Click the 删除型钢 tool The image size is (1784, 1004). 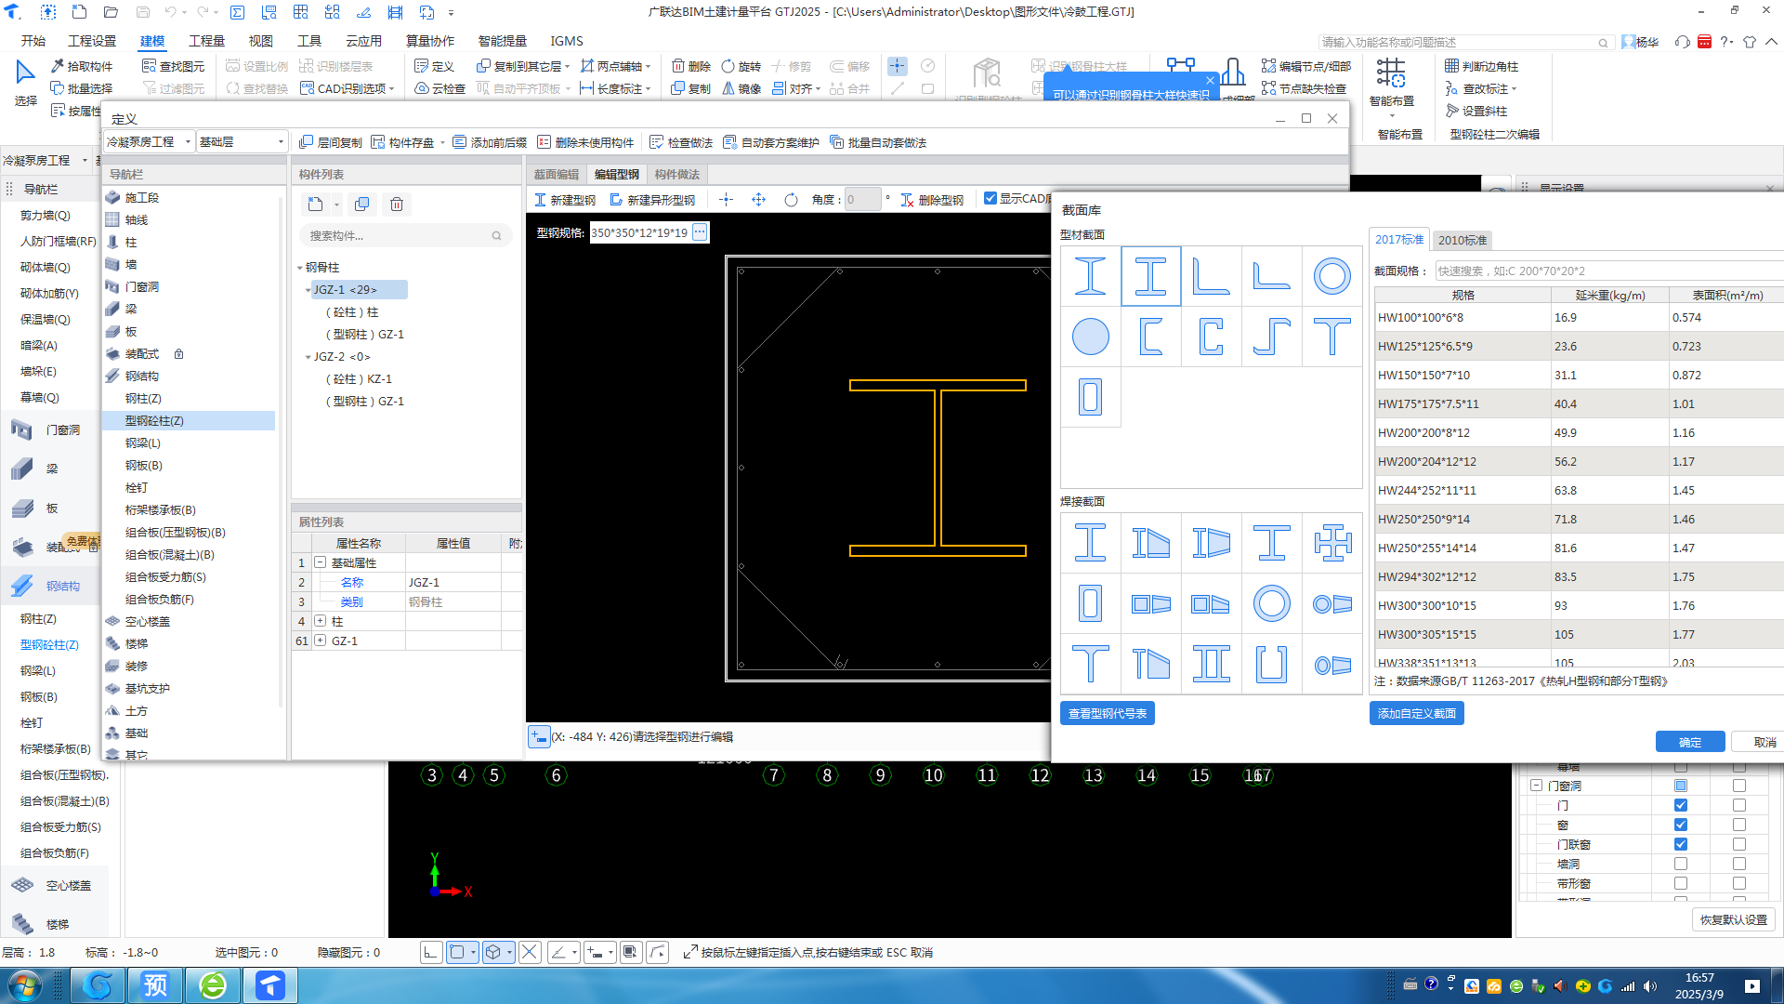click(x=932, y=200)
